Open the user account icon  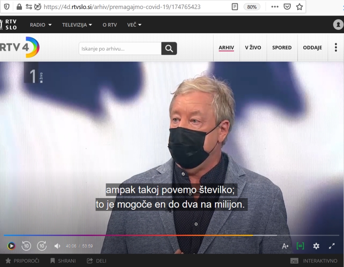(338, 25)
